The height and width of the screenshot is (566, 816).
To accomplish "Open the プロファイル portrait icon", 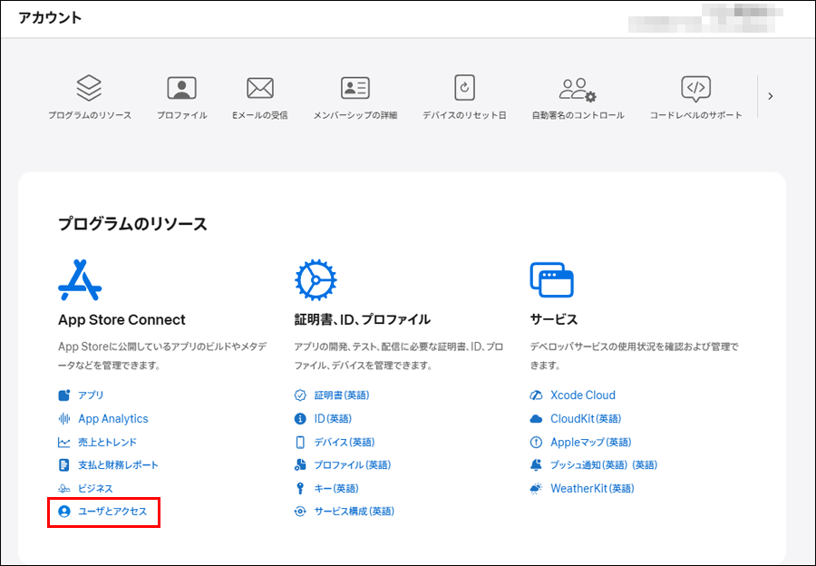I will point(181,88).
